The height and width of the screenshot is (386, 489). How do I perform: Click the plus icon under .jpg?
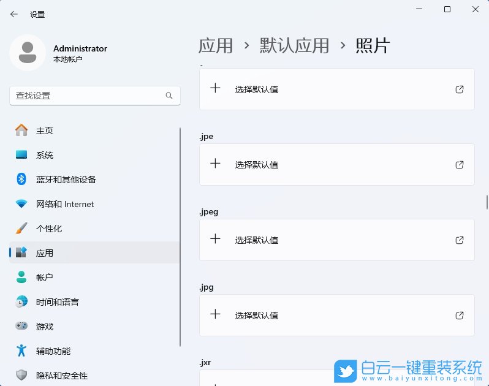pyautogui.click(x=215, y=314)
